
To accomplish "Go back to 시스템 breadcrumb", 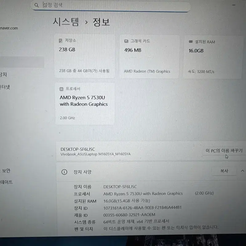I will tap(65, 22).
